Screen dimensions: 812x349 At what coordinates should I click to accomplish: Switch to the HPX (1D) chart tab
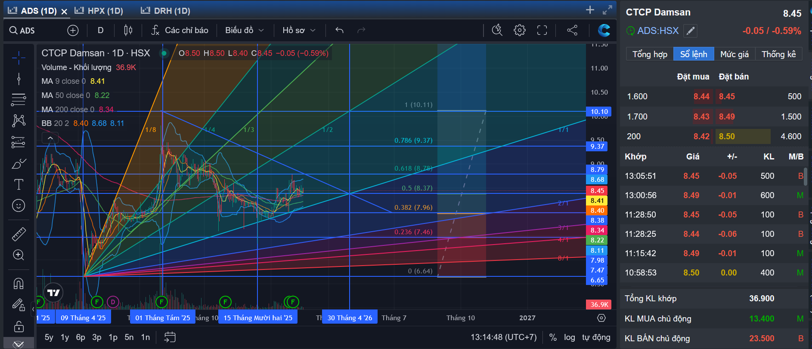(x=99, y=11)
